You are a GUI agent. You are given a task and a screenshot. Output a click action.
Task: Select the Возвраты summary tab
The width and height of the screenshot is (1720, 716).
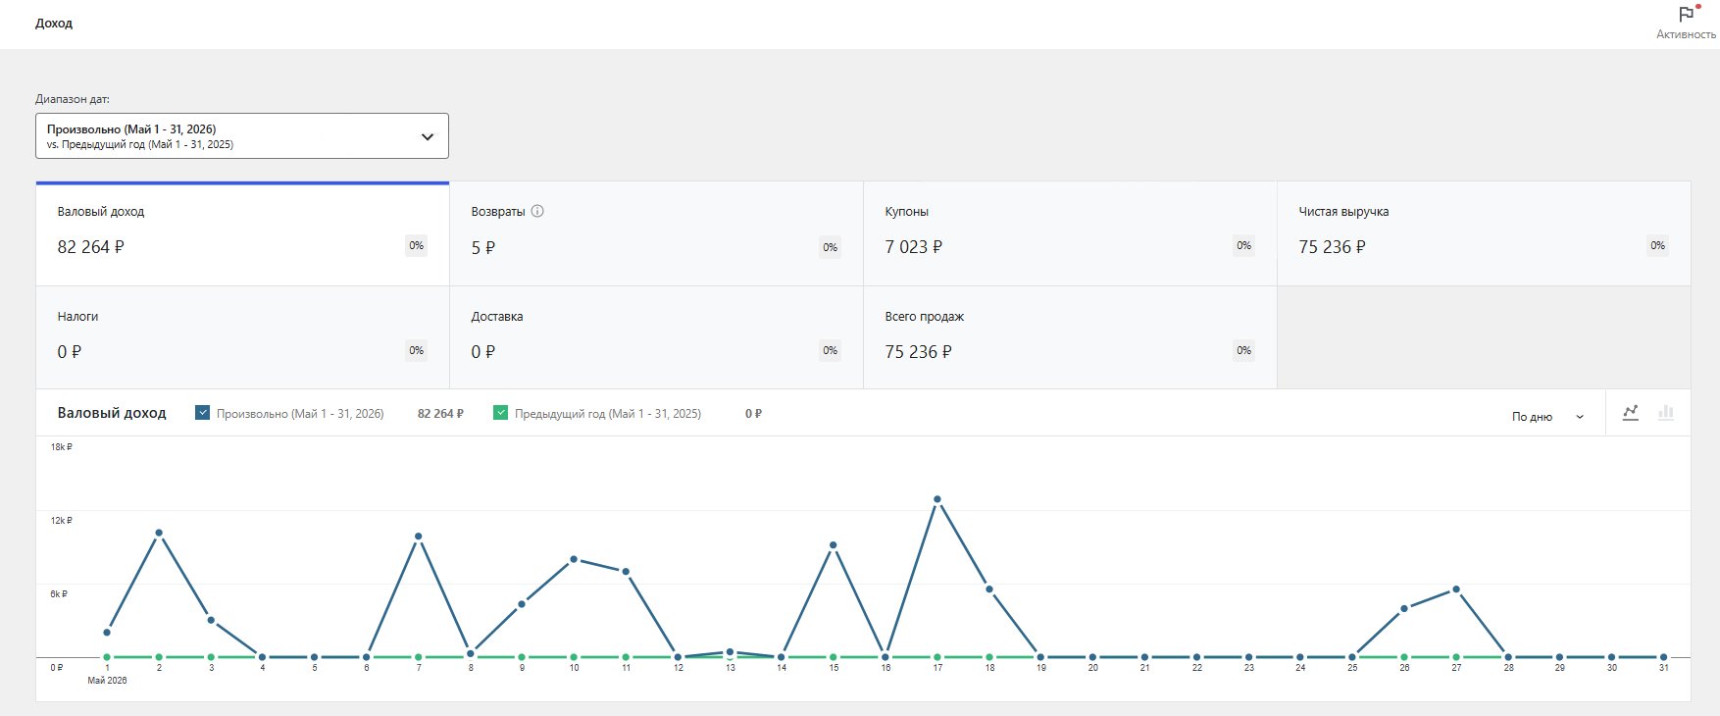(x=657, y=233)
